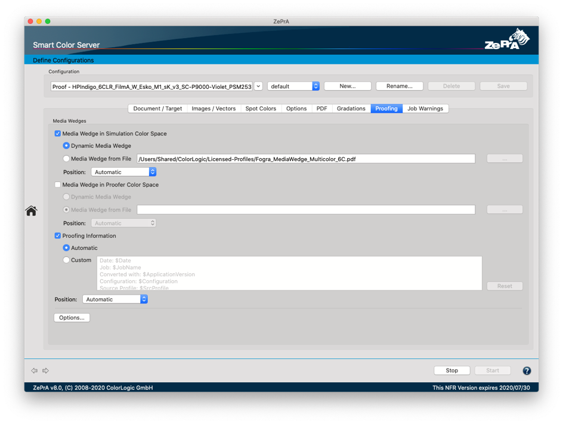Click the Rename... button

(x=399, y=86)
